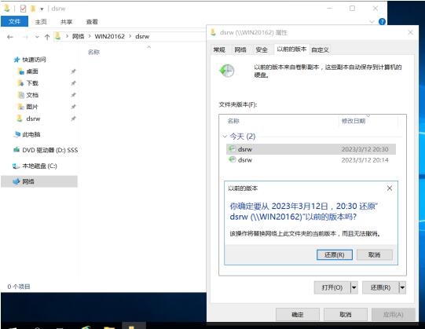The height and width of the screenshot is (329, 425).
Task: Select the dsrw version dated 2023/3/12 20:14
Action: [x=311, y=160]
